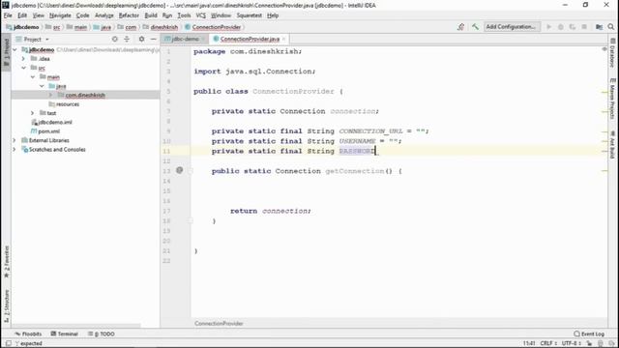
Task: Click the scroll from source icon
Action: (114, 39)
